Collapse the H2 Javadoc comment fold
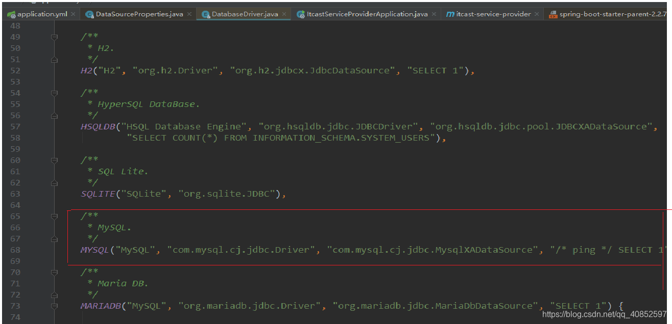The height and width of the screenshot is (324, 672). tap(54, 36)
